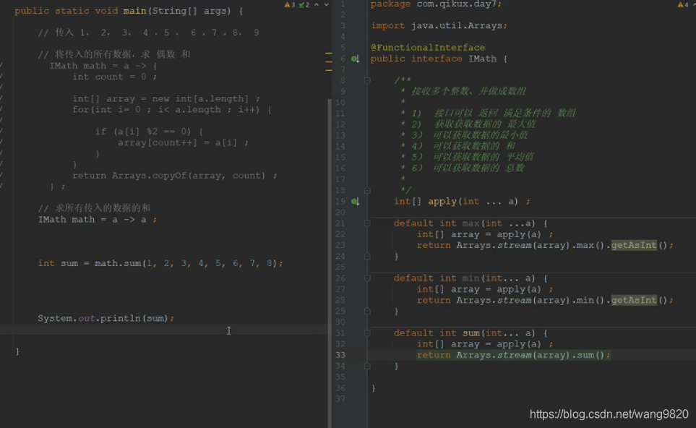Screen dimensions: 696x428
Task: Click the 'min' method name on line 26
Action: [x=471, y=278]
